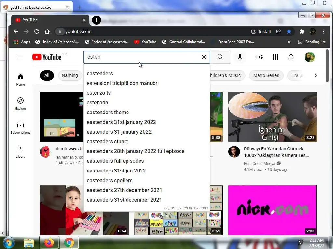Choose suggestion 'eastenders stuart'

(147, 142)
